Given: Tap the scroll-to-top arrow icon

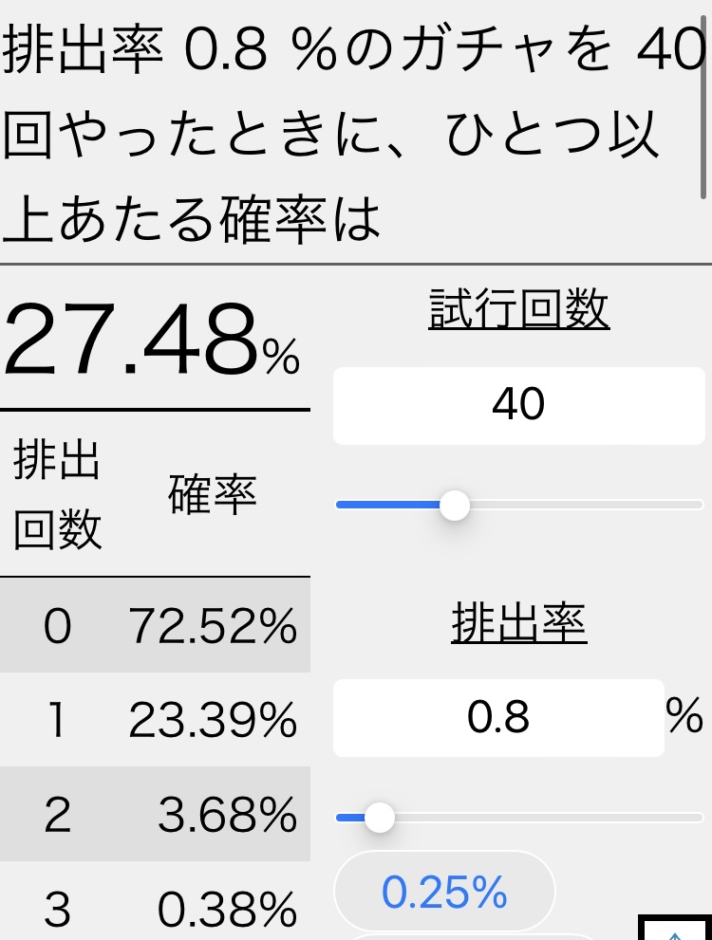Looking at the screenshot, I should click(x=675, y=930).
